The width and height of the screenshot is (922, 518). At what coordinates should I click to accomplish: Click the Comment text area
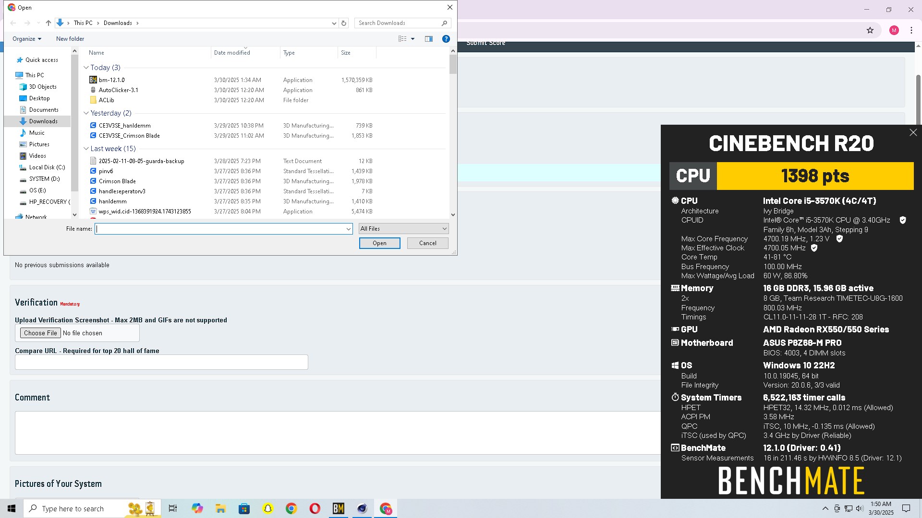point(338,433)
